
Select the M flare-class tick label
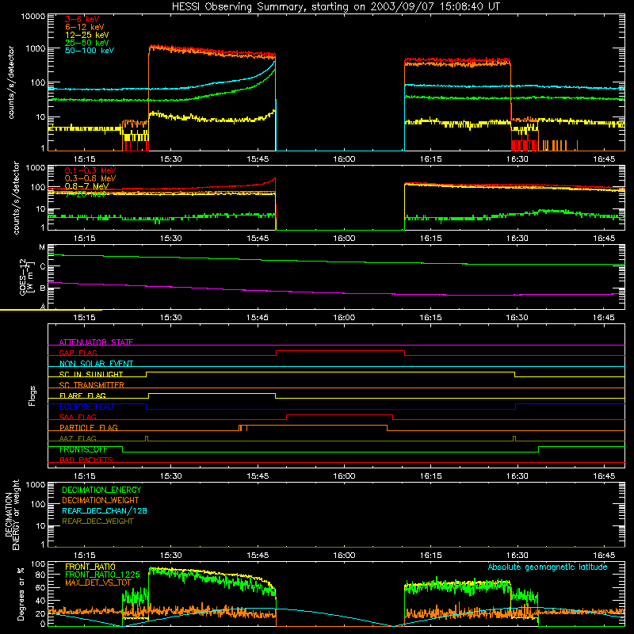coord(42,247)
